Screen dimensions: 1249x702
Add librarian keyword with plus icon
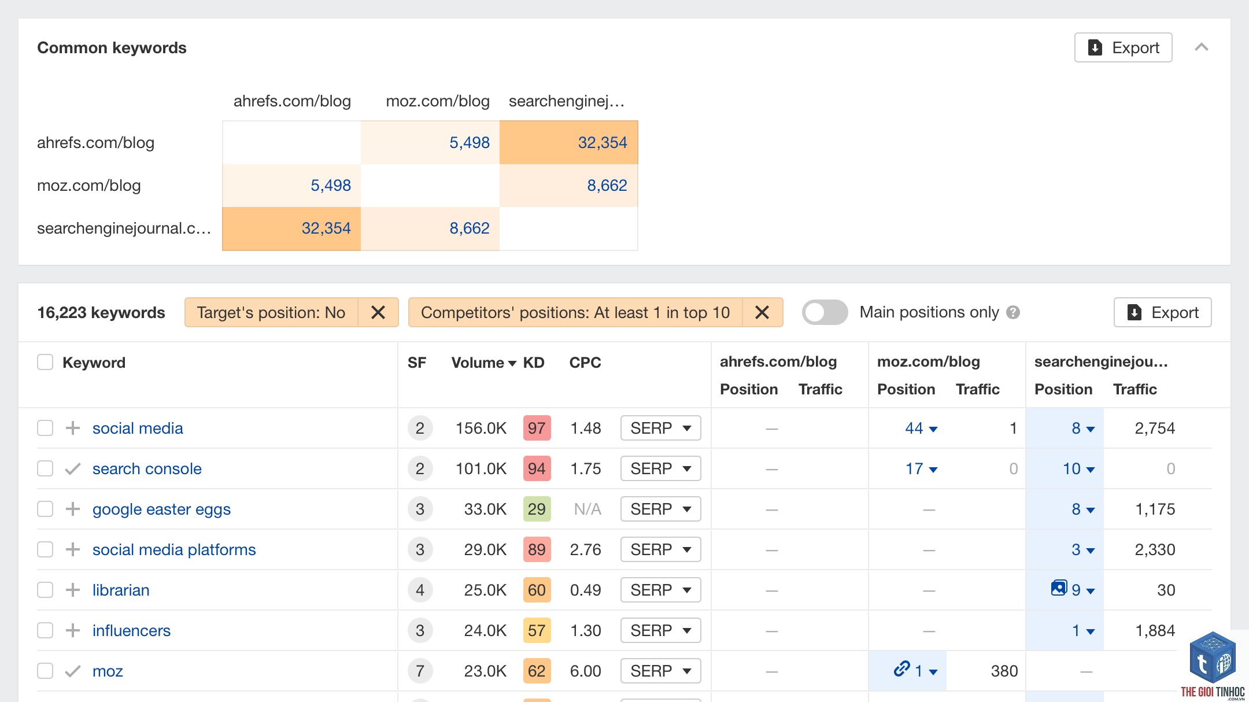(x=72, y=590)
